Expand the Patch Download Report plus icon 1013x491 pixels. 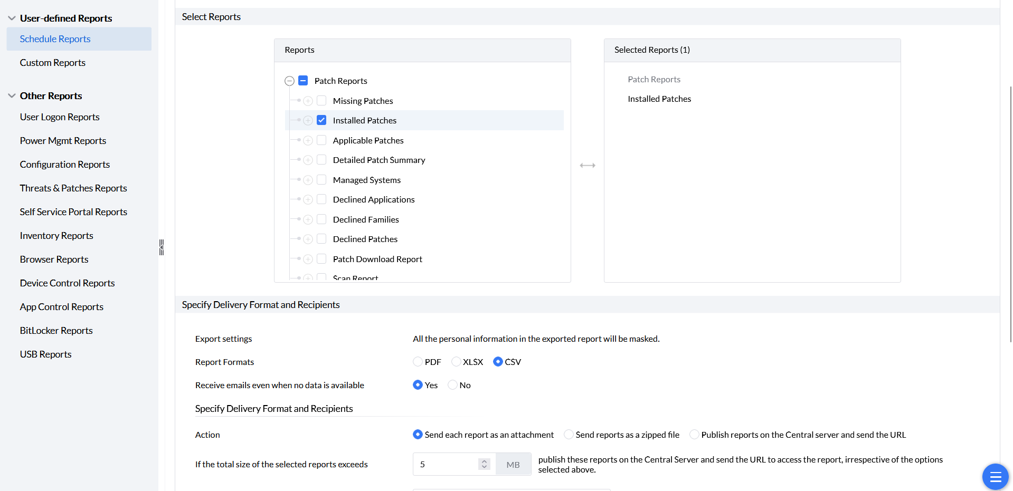[x=308, y=259]
